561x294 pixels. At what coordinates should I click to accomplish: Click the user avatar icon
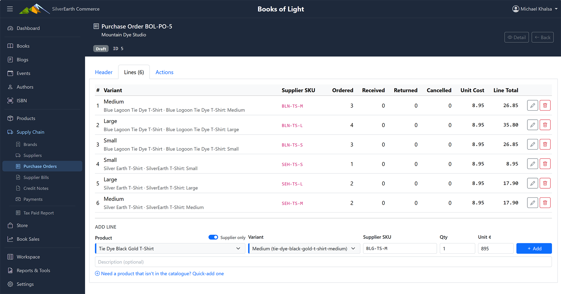coord(516,9)
